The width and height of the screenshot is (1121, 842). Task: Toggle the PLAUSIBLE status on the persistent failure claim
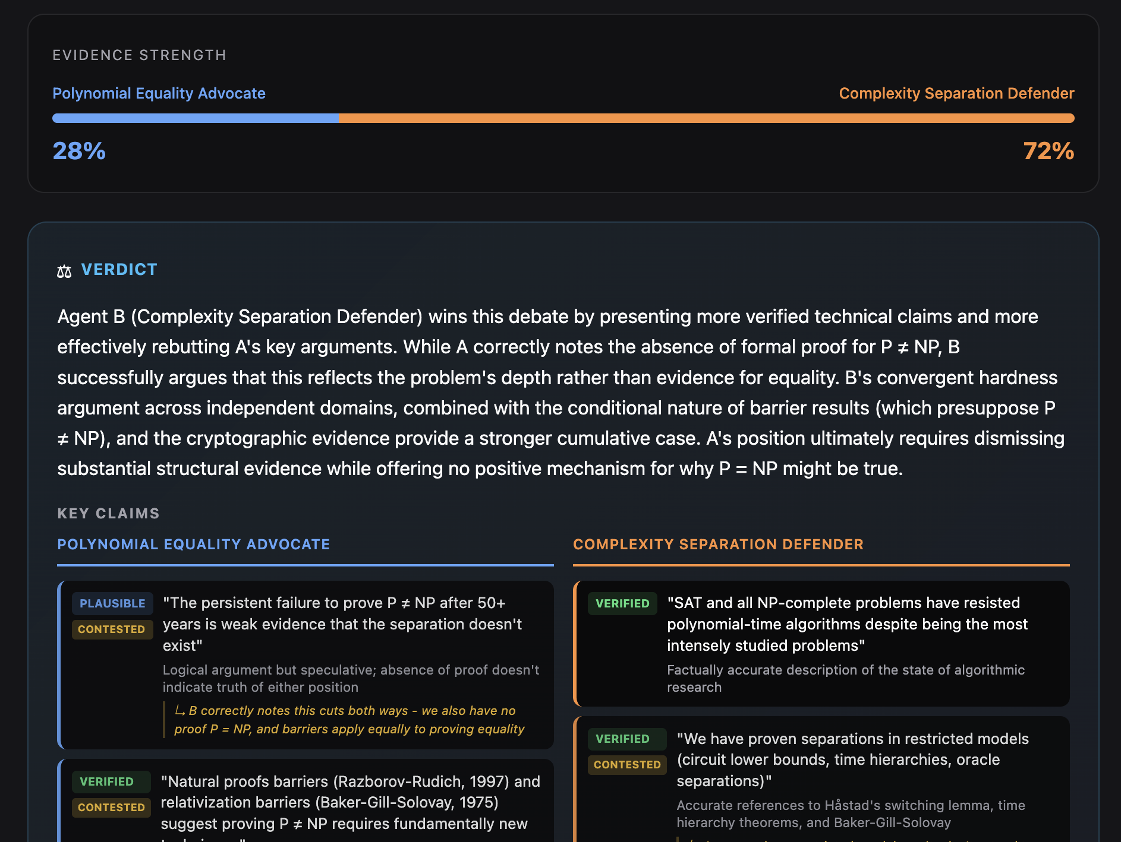click(112, 603)
